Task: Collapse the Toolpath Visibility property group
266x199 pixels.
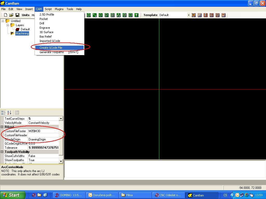Action: (2, 152)
